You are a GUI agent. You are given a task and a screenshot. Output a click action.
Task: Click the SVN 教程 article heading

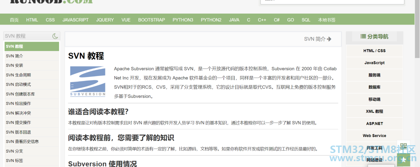[x=86, y=56]
